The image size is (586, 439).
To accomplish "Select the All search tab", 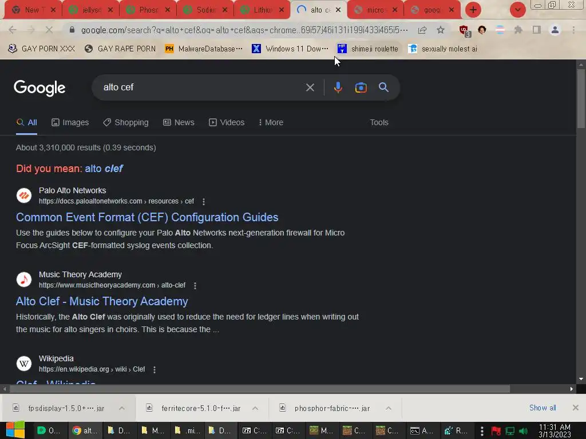I will (26, 122).
